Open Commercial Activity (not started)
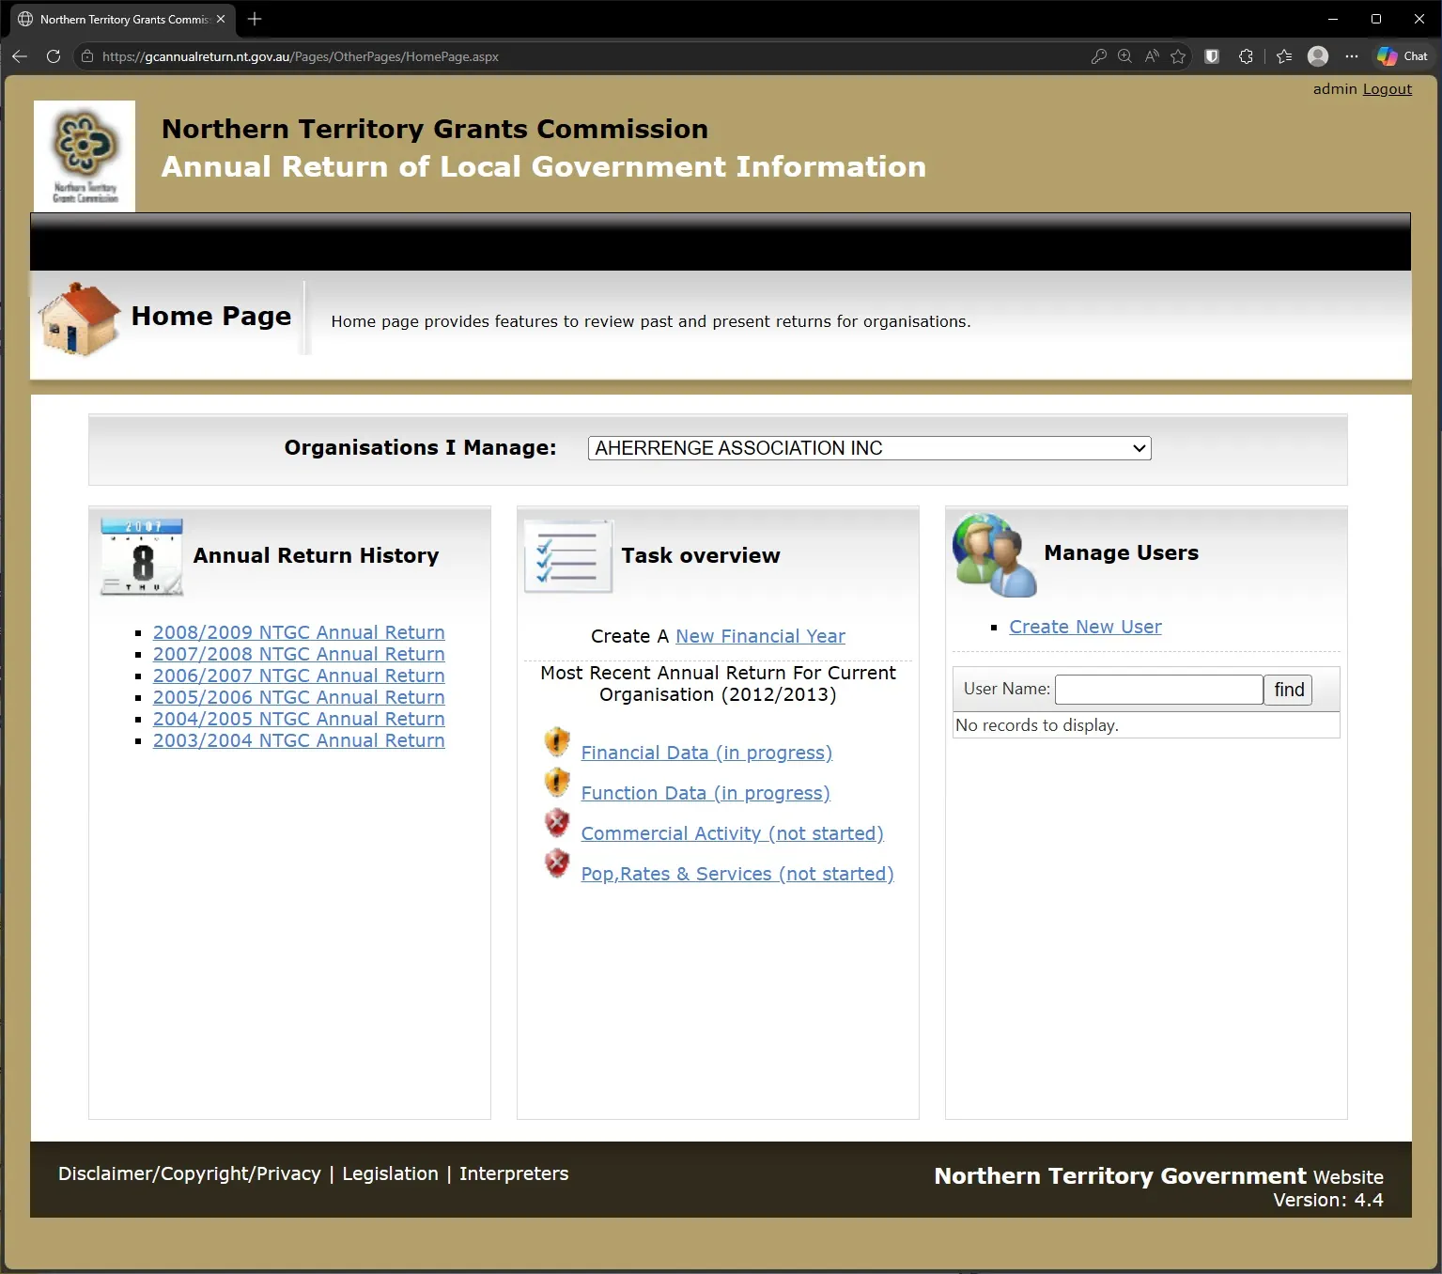The height and width of the screenshot is (1274, 1442). (x=732, y=833)
